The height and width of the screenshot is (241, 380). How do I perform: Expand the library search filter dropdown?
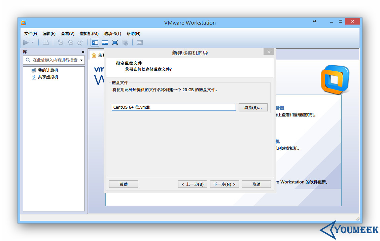coord(81,60)
